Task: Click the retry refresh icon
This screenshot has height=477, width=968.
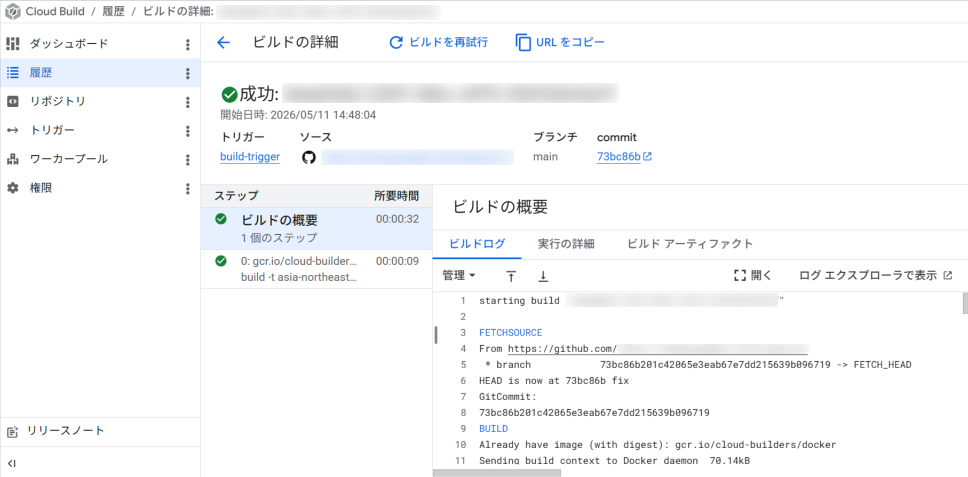Action: point(396,42)
